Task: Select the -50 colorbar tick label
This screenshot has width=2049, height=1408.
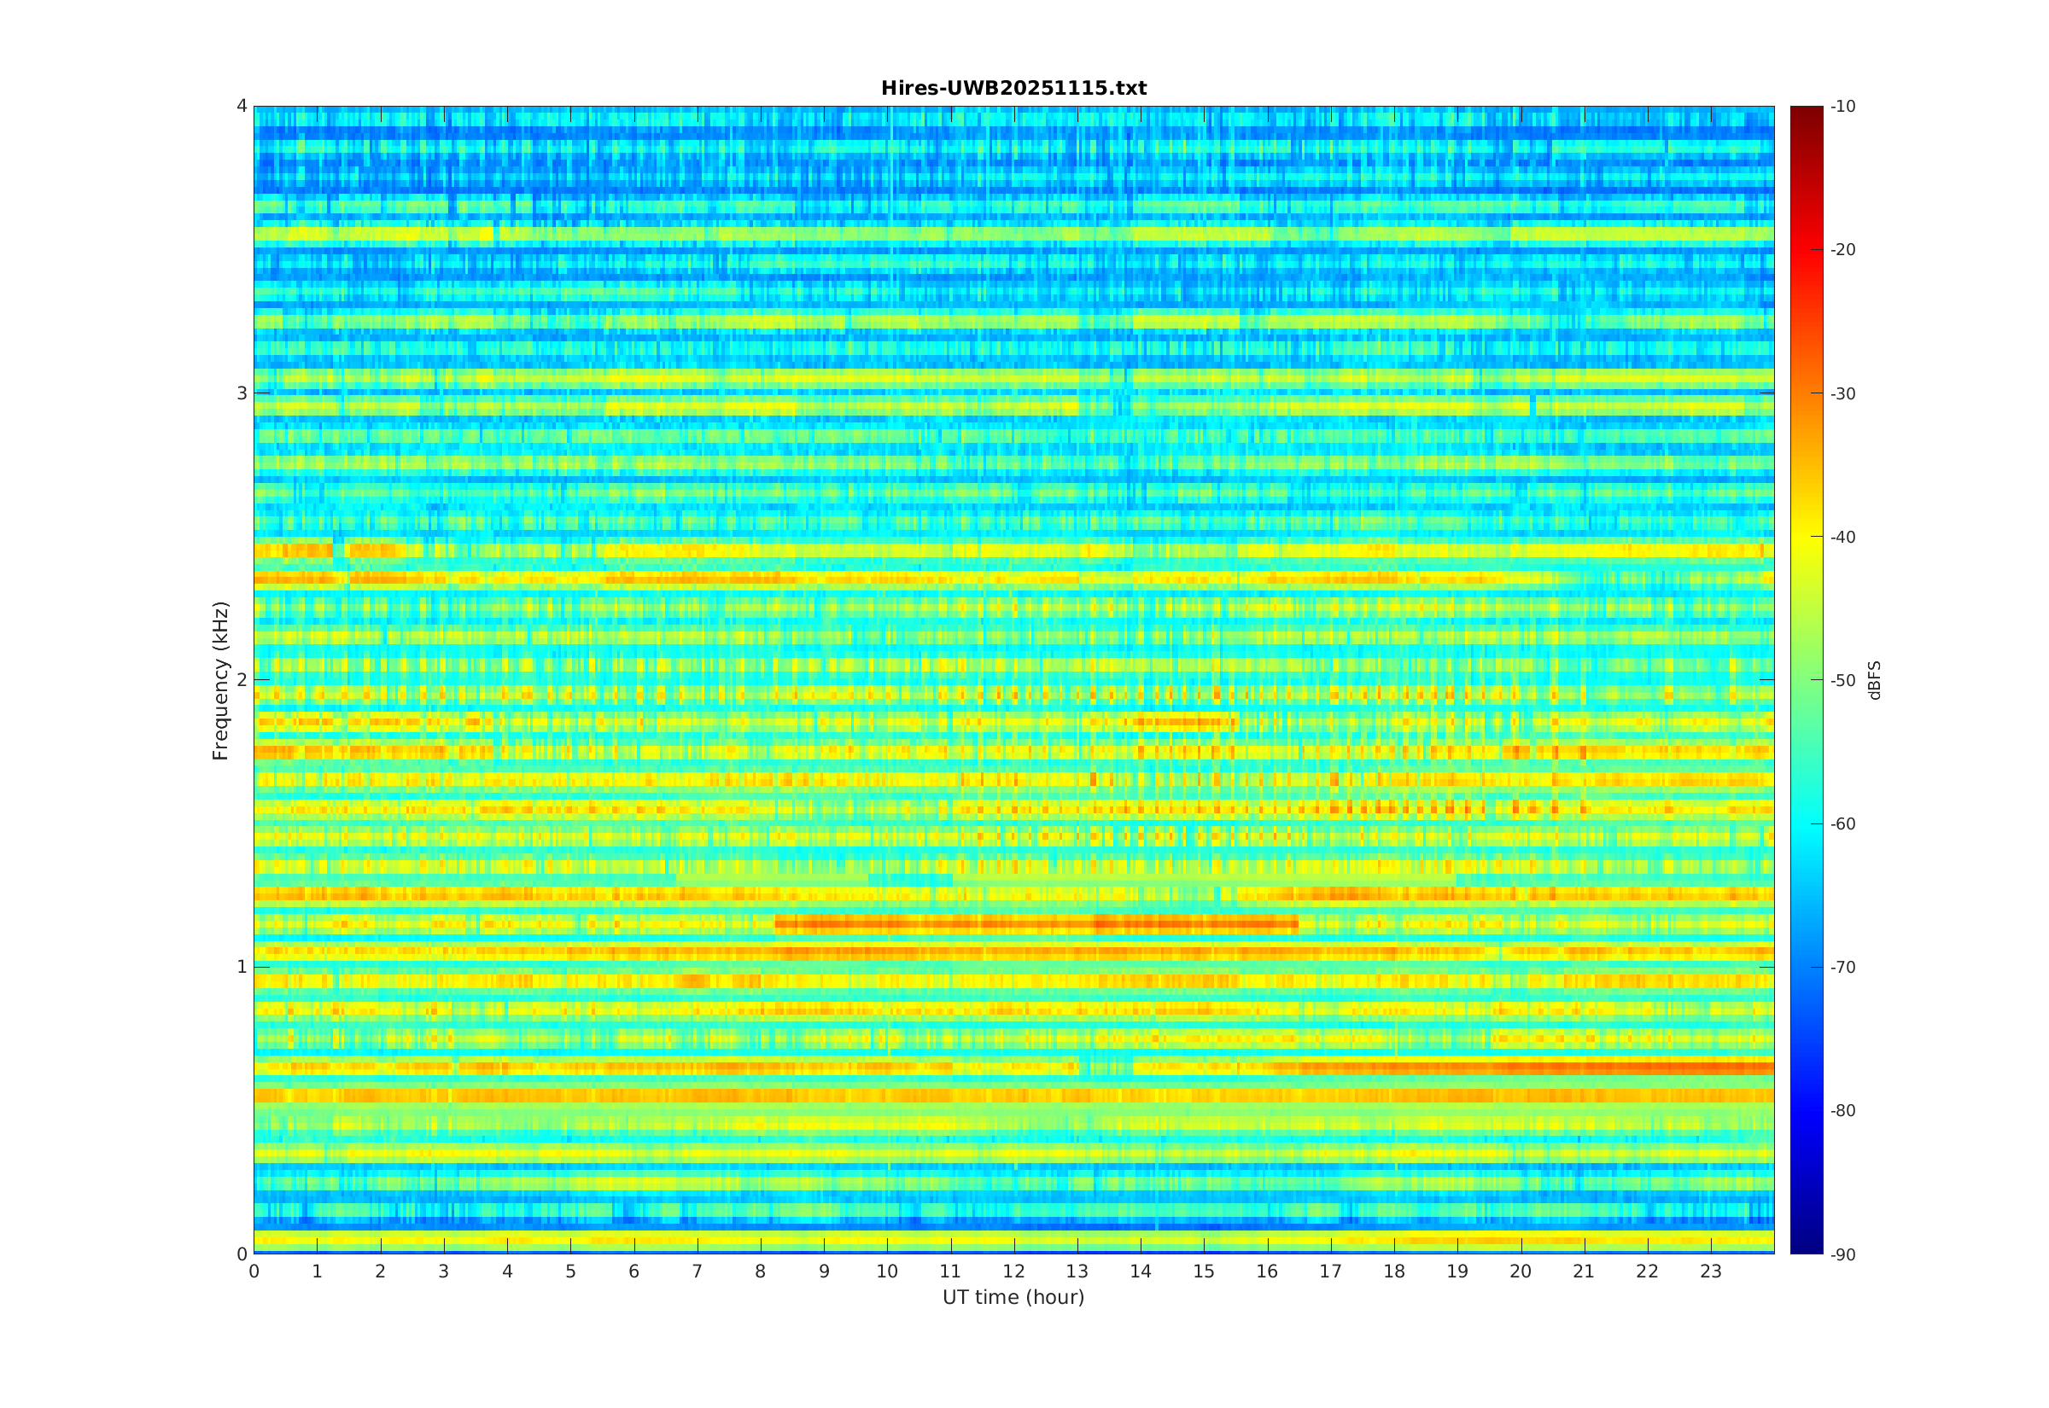Action: pyautogui.click(x=1842, y=680)
